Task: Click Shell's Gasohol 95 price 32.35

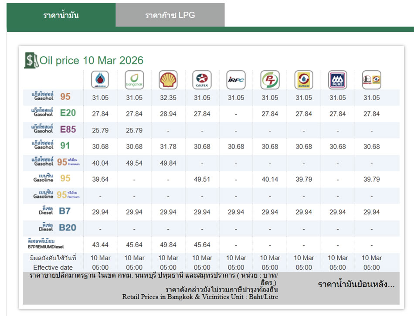Action: point(168,98)
